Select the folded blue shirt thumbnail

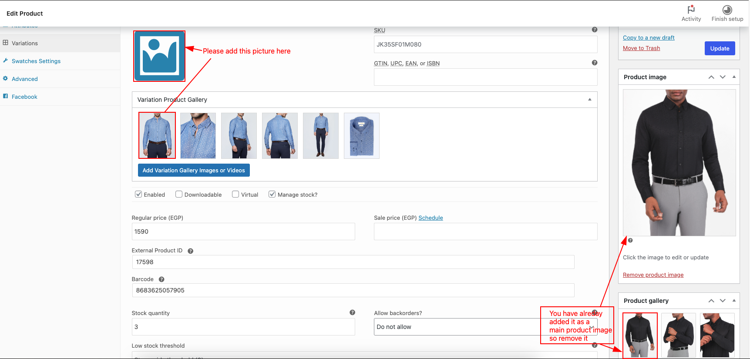[x=362, y=135]
